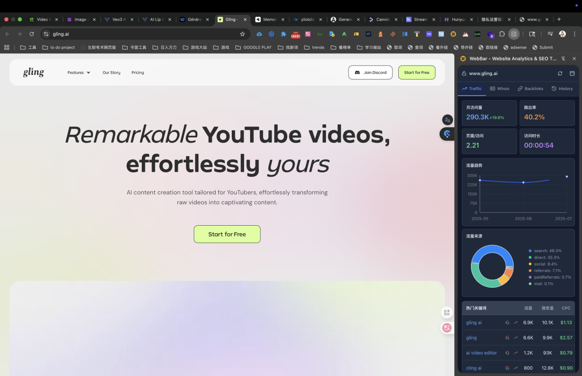Image resolution: width=582 pixels, height=376 pixels.
Task: Click Google icon in 'gling ai' keyword row
Action: [508, 323]
